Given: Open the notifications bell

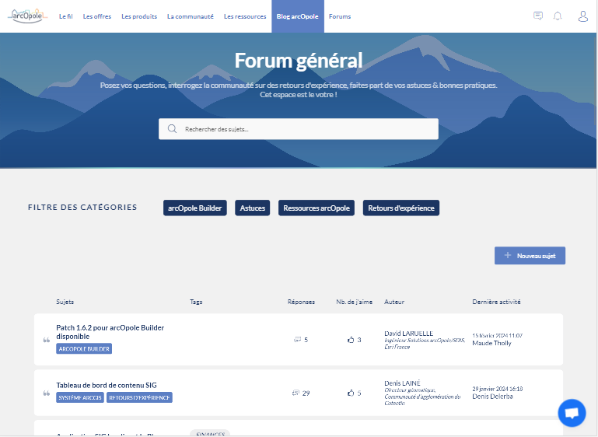Looking at the screenshot, I should point(558,16).
